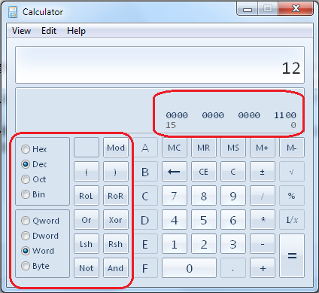The width and height of the screenshot is (319, 293).
Task: Add to memory with M+
Action: click(x=263, y=148)
